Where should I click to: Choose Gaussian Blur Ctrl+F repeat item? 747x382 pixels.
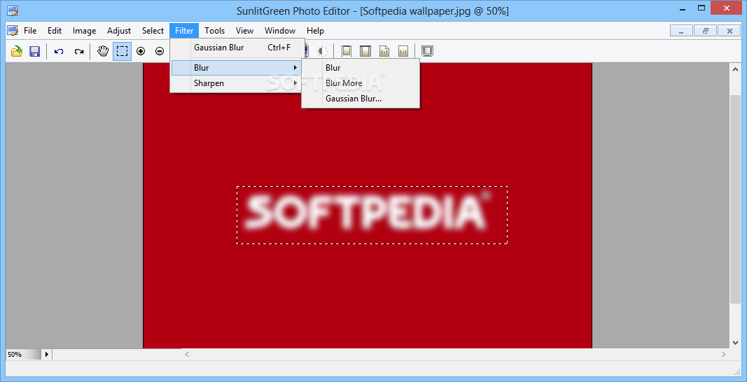pos(237,48)
